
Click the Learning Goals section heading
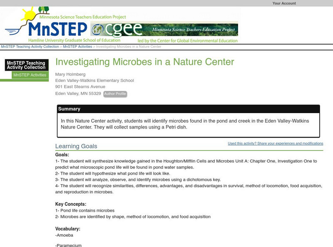click(76, 146)
